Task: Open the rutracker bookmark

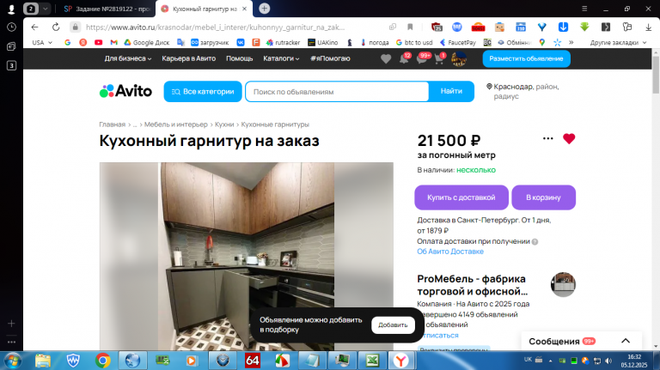Action: (x=283, y=42)
